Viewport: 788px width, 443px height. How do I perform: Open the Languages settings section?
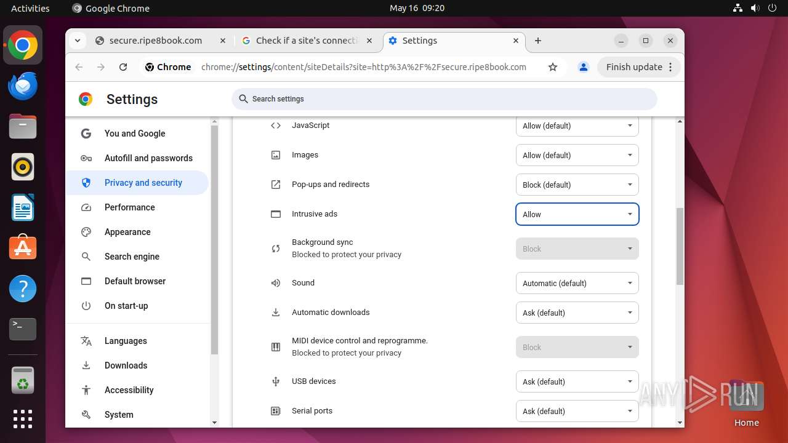137,341
